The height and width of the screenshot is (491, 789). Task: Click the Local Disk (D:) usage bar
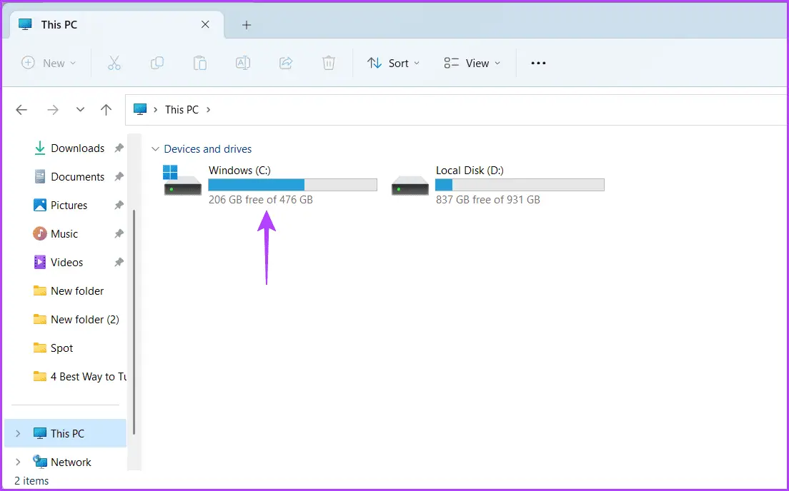(x=520, y=185)
